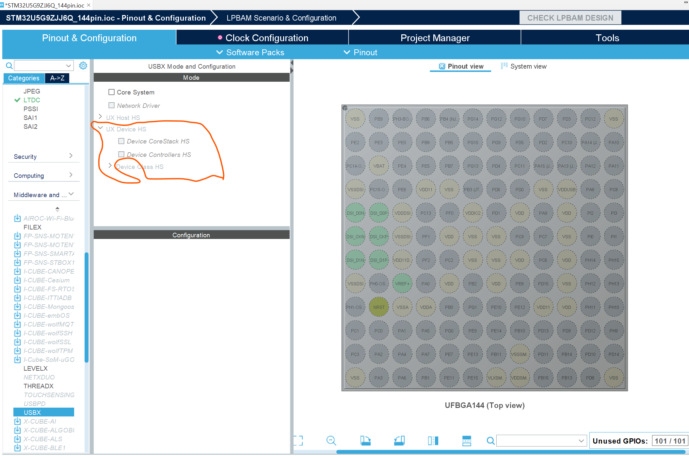Check Device CoreStack HS option

121,141
